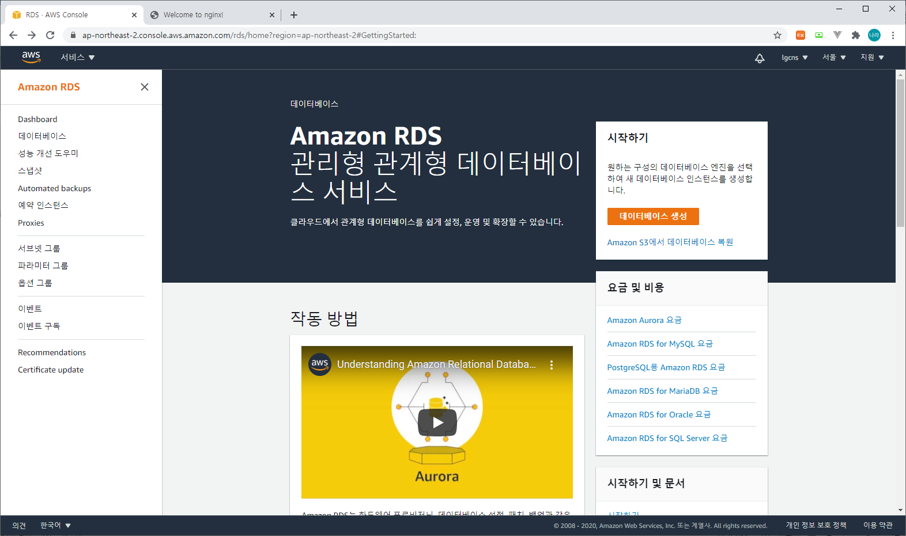This screenshot has height=536, width=906.
Task: Open the Chrome profile avatar
Action: pyautogui.click(x=874, y=35)
